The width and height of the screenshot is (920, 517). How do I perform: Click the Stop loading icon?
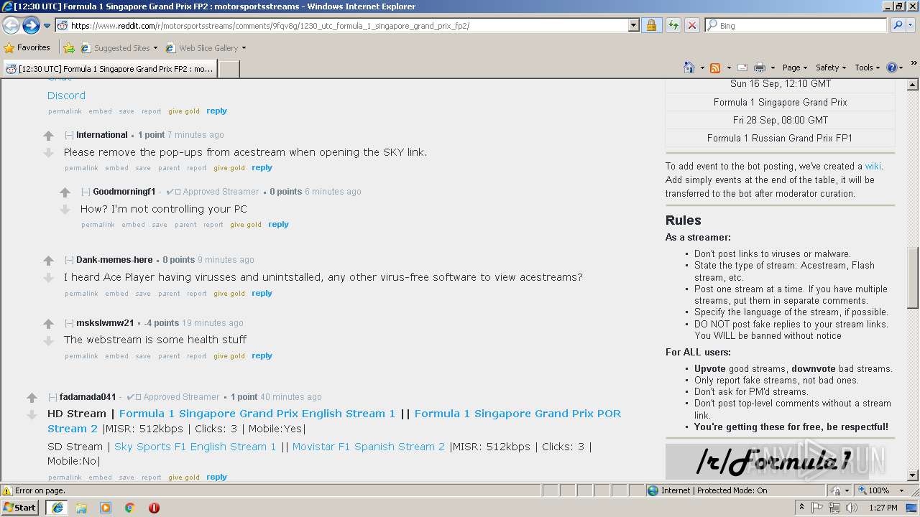pyautogui.click(x=691, y=25)
